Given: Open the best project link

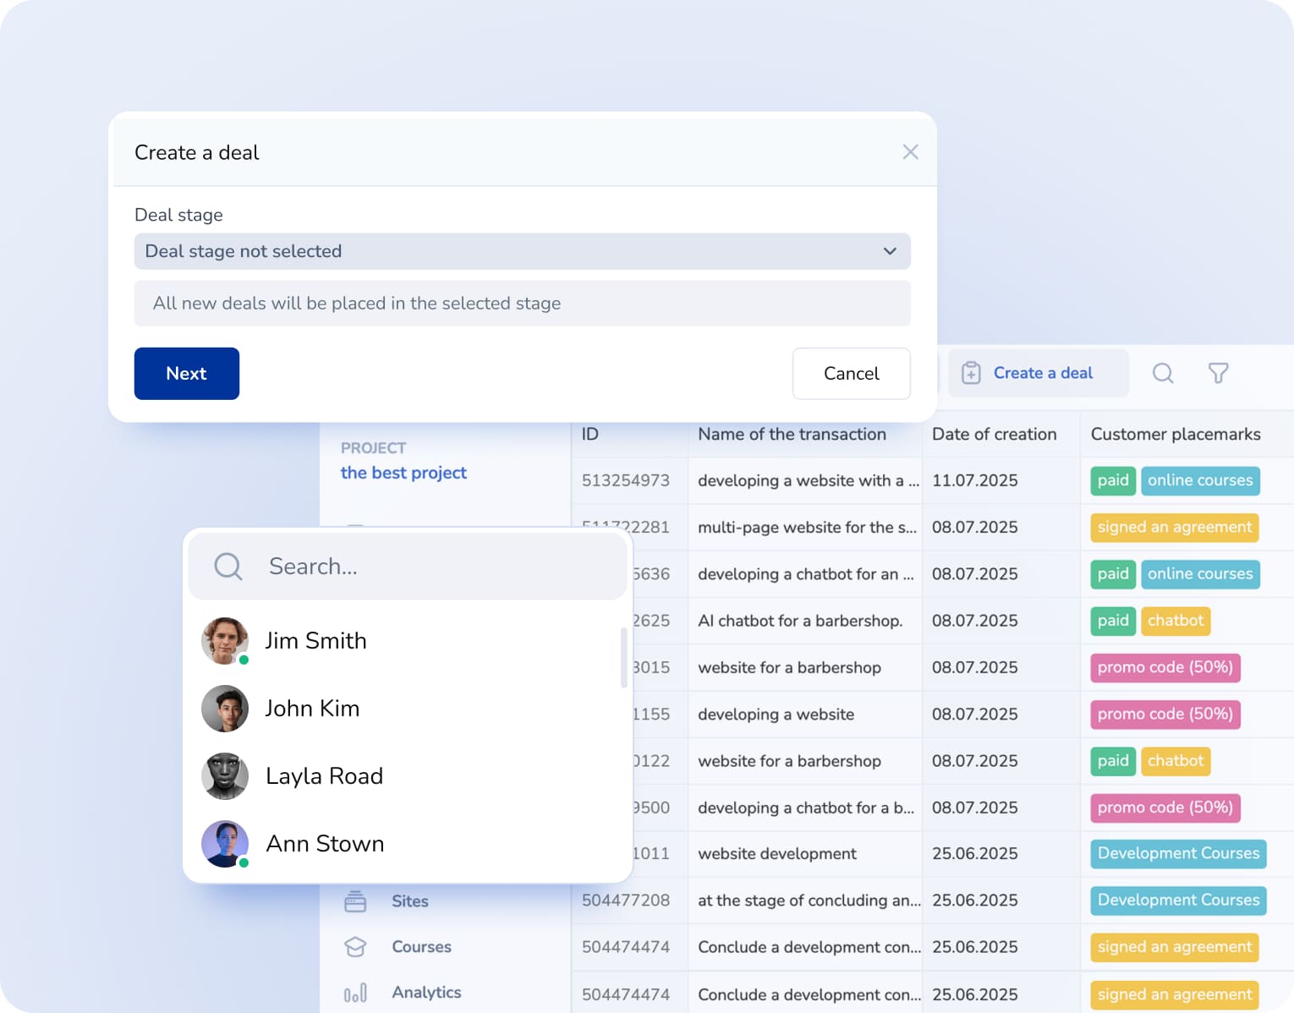Looking at the screenshot, I should tap(403, 473).
